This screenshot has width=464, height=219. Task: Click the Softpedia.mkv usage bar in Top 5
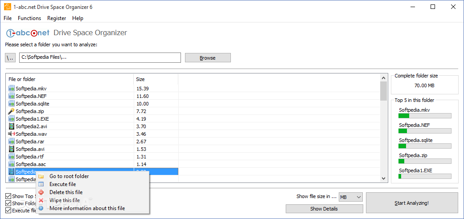425,116
